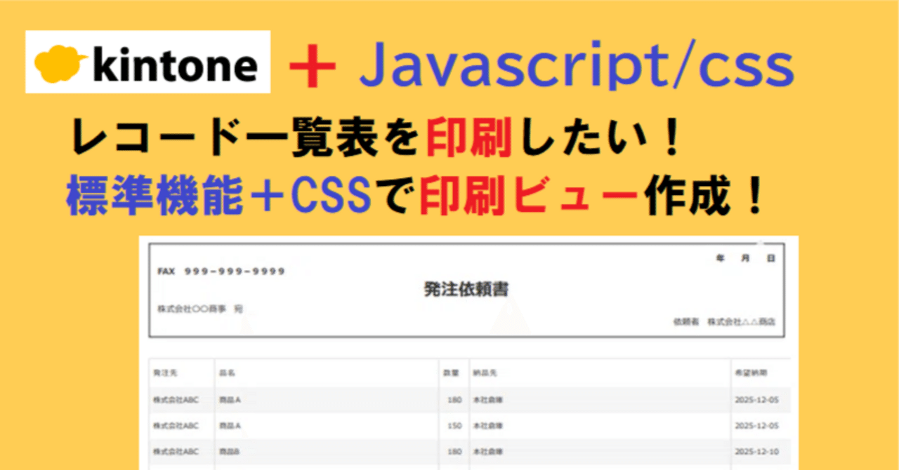Click the "発注依頼書" document title
The height and width of the screenshot is (470, 899).
coord(466,289)
